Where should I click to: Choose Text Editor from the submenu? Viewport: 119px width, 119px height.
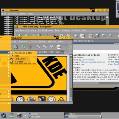[24, 59]
